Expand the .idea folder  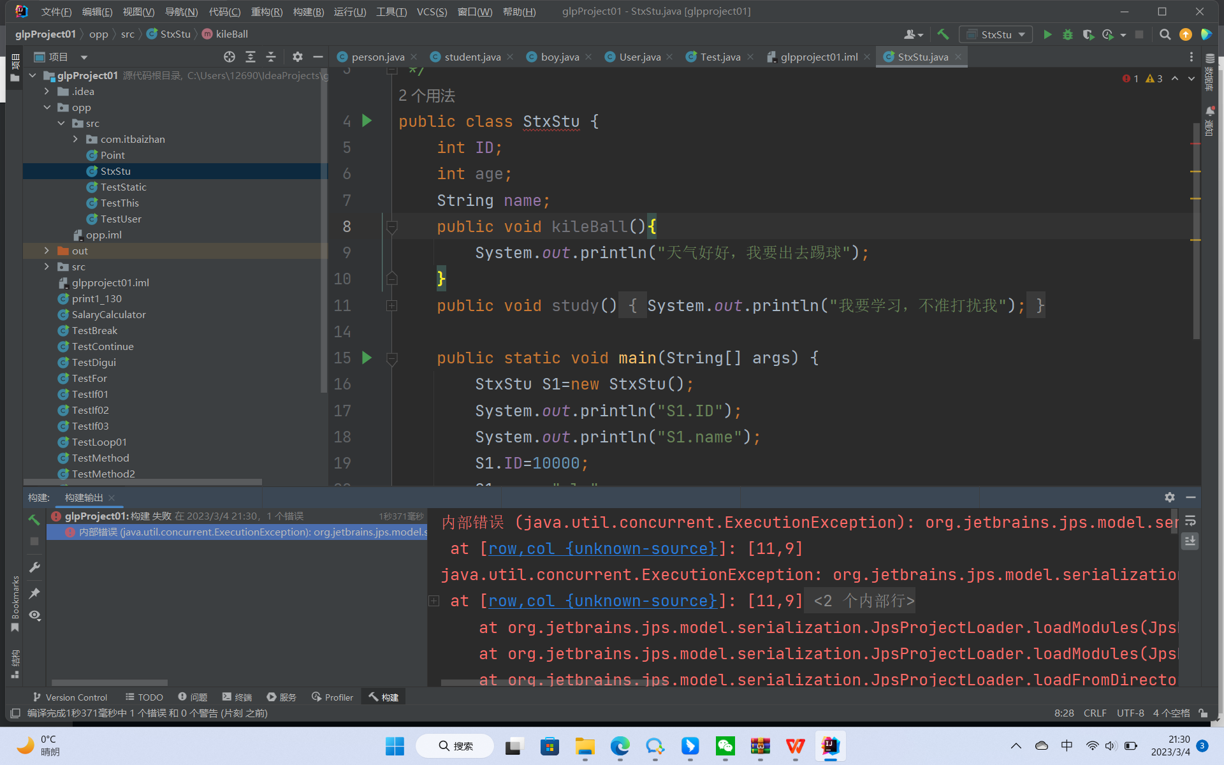47,92
